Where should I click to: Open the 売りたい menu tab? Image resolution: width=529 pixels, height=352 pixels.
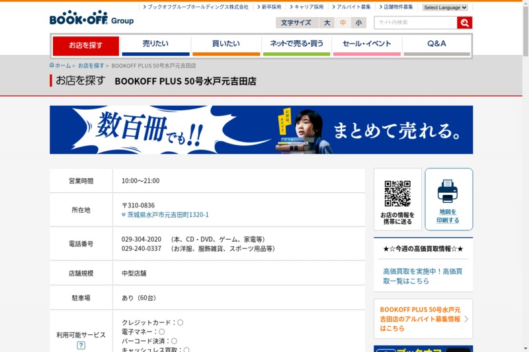[x=155, y=46]
